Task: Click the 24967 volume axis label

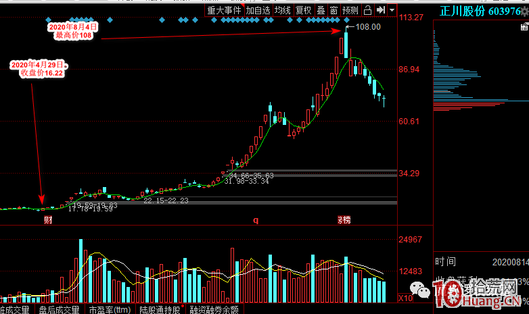Action: pyautogui.click(x=410, y=240)
